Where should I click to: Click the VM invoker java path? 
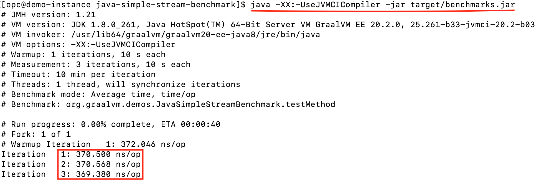195,35
